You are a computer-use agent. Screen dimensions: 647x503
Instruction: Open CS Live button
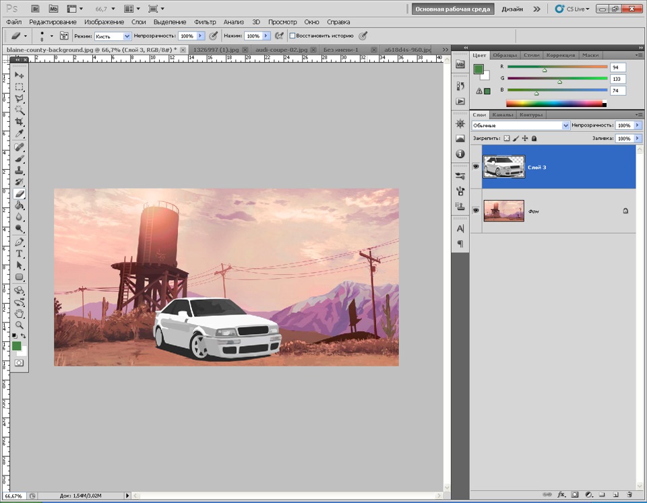coord(572,9)
